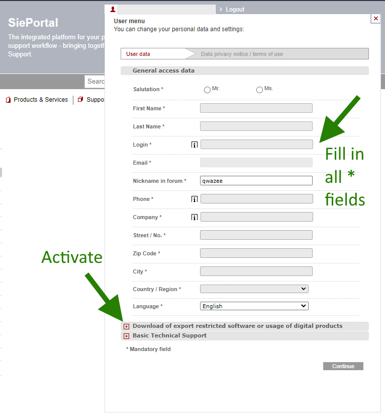
Task: Click the Company field info icon
Action: (195, 218)
